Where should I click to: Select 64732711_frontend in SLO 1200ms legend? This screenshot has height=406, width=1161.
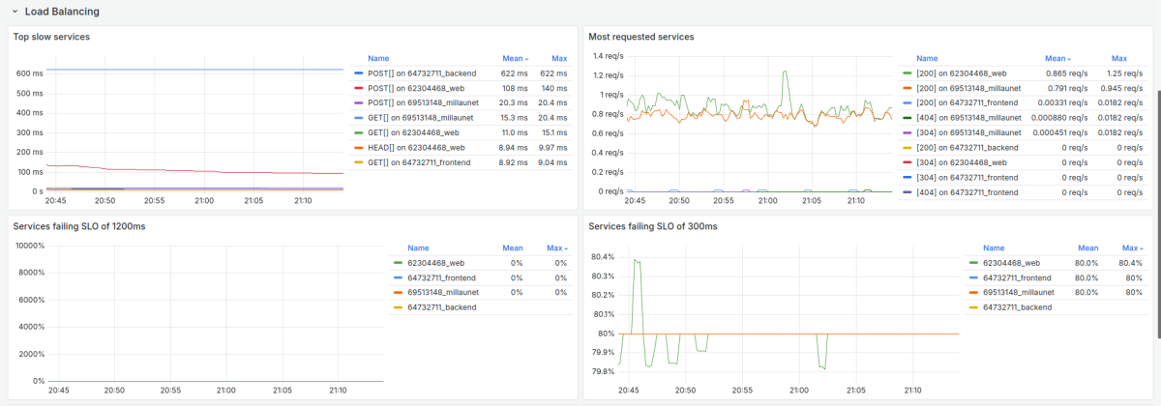(440, 277)
